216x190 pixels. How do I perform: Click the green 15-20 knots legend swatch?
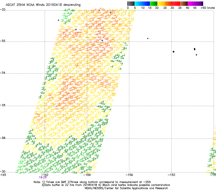click(x=154, y=4)
